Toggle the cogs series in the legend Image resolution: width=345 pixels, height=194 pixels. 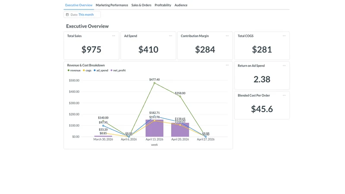(x=87, y=70)
